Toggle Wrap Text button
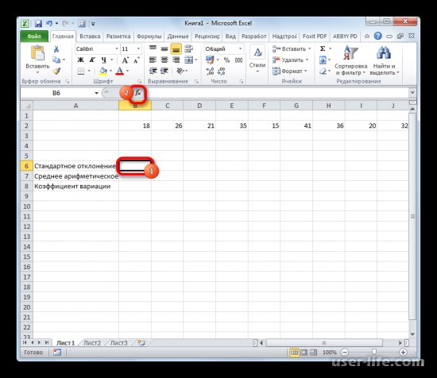This screenshot has width=437, height=378. click(188, 48)
